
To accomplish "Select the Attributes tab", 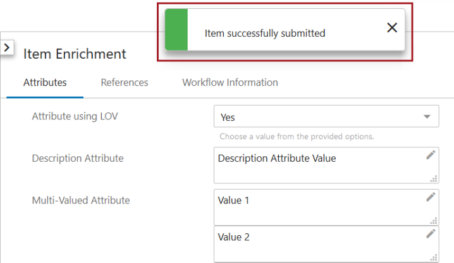I will point(45,83).
